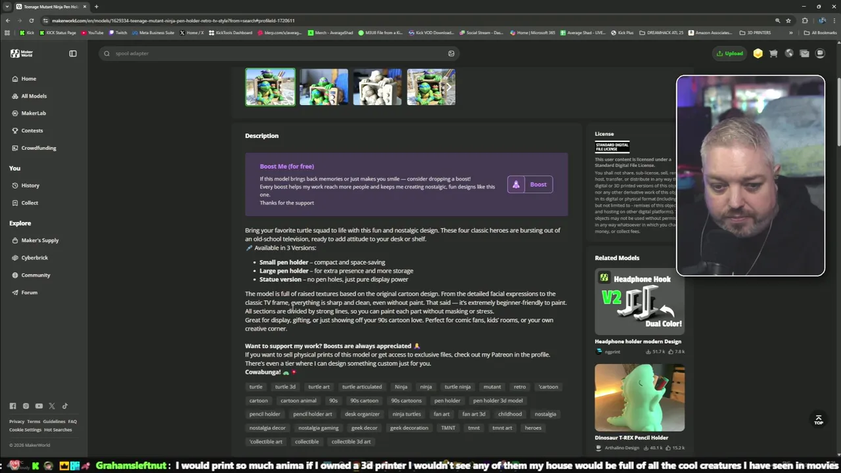
Task: Open the Headphone holder modern Design card
Action: (x=639, y=311)
